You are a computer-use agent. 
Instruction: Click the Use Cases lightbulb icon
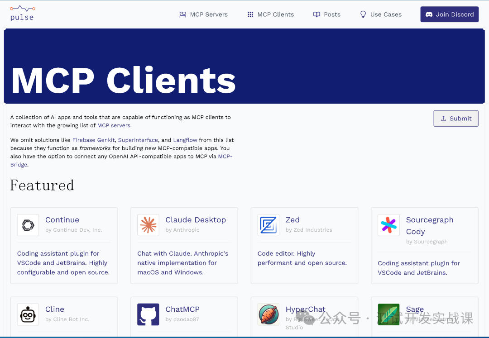coord(363,14)
